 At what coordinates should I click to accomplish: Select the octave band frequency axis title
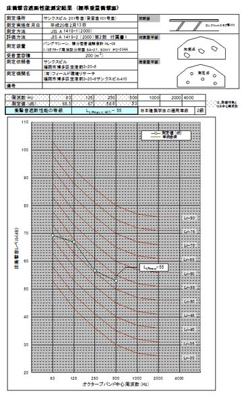click(116, 384)
